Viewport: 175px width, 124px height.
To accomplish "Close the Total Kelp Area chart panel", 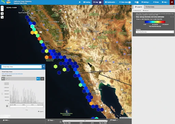I will pos(44,66).
